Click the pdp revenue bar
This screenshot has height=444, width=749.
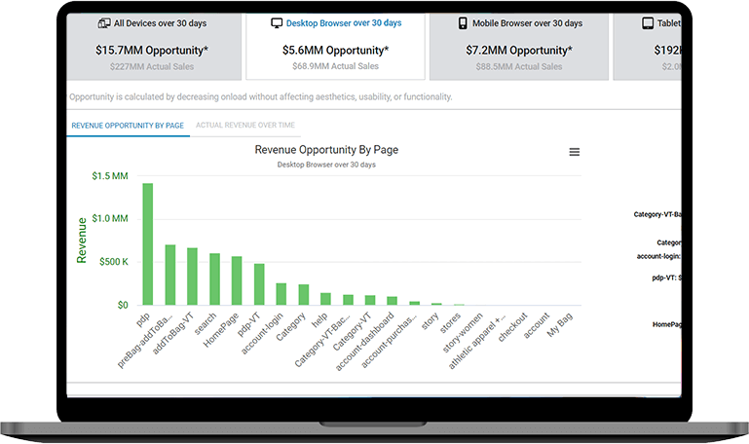pyautogui.click(x=148, y=244)
